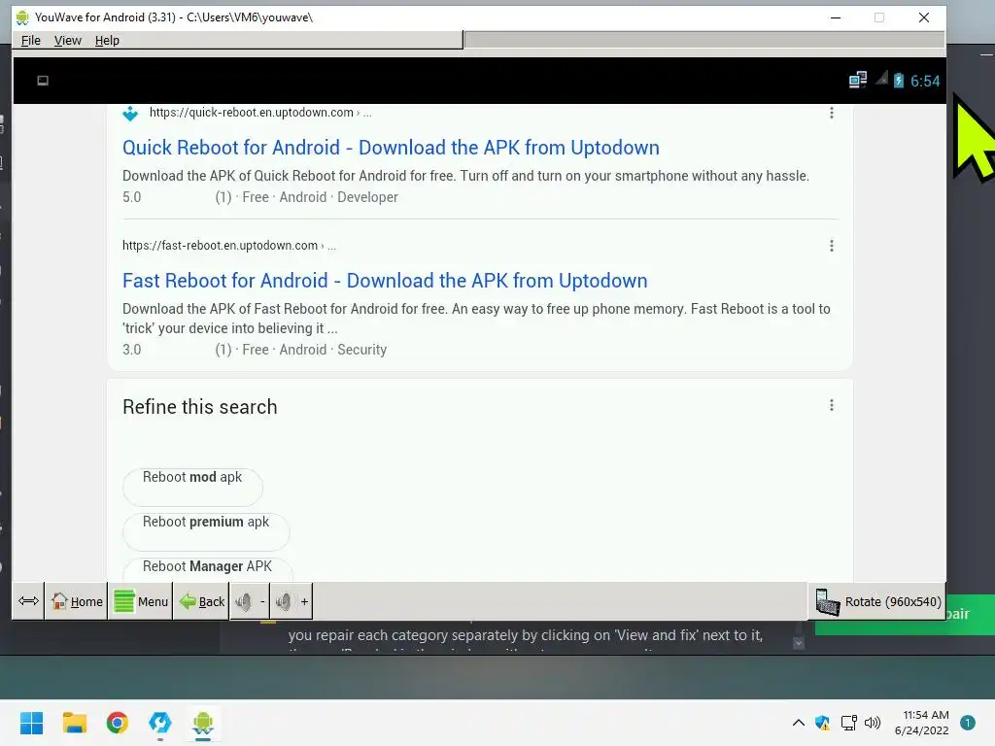Screen dimensions: 995x746
Task: Click the speaker volume tray icon
Action: tap(873, 723)
